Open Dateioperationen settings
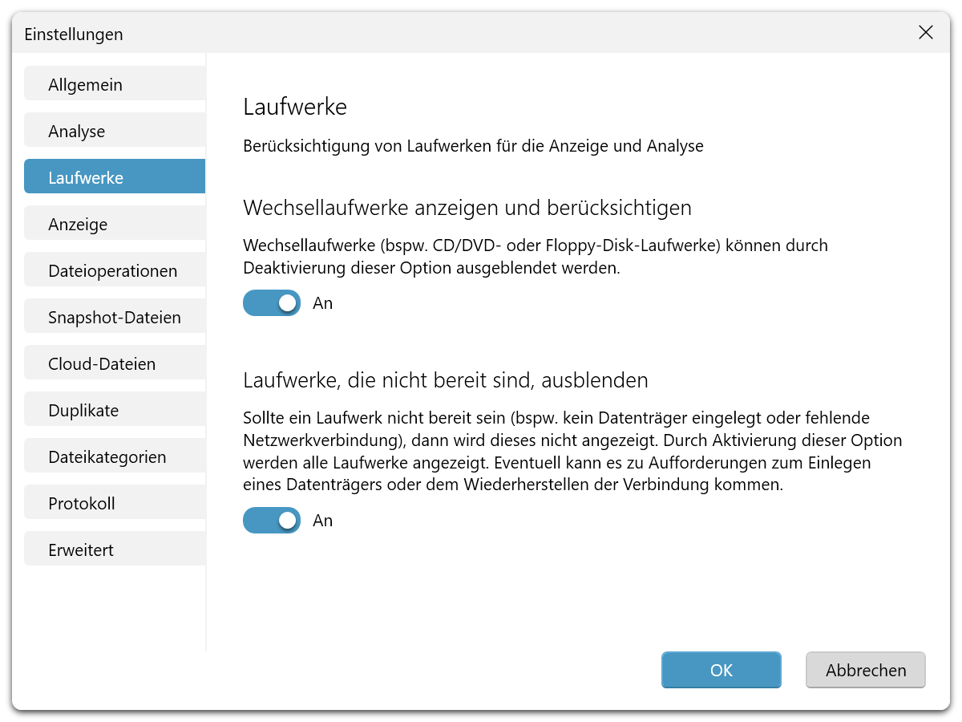 click(115, 270)
